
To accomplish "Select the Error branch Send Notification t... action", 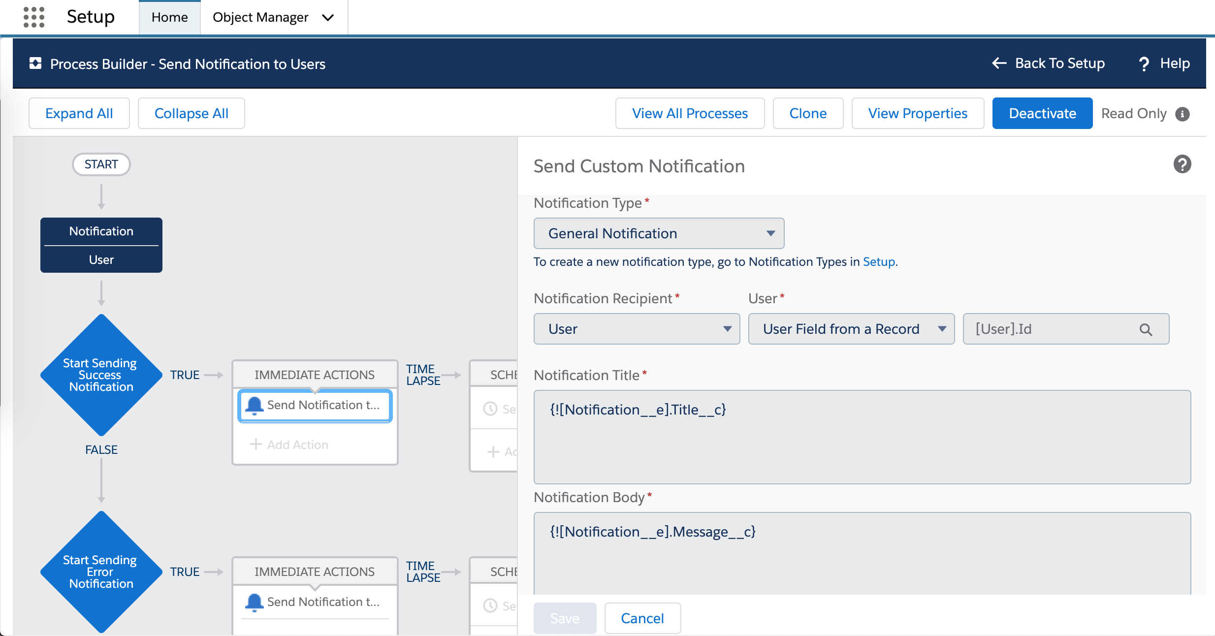I will (x=315, y=602).
